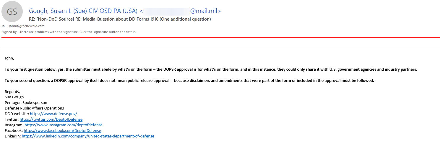Click the paragraph starting 'To your first question'
The width and height of the screenshot is (440, 141).
tap(211, 69)
